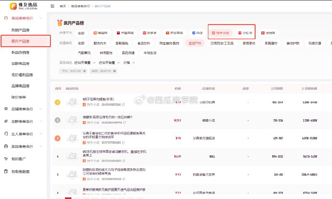Open 我的推广 via its sidebar icon
332x199 pixels.
[6, 159]
